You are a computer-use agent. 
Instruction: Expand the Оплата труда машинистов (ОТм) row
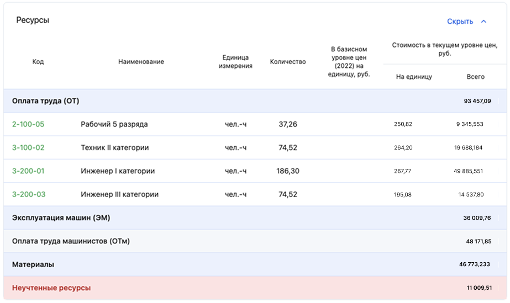[255, 241]
